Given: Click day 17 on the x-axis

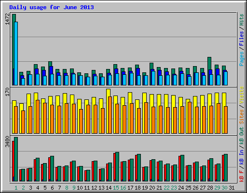Looking at the screenshot, I should tap(130, 188).
